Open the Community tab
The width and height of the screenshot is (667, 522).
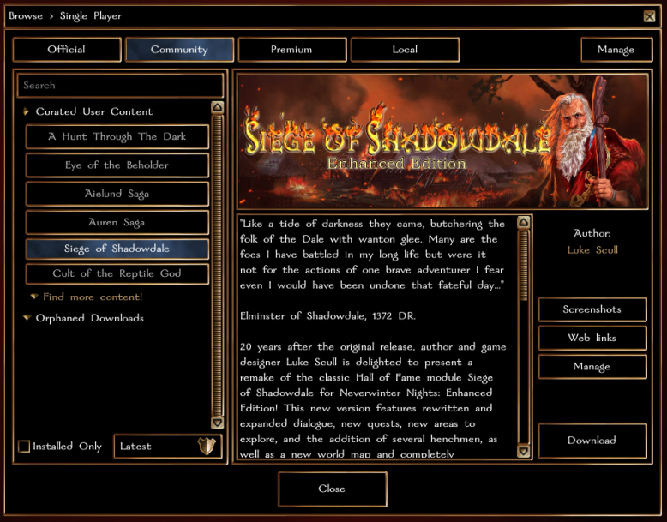point(179,50)
